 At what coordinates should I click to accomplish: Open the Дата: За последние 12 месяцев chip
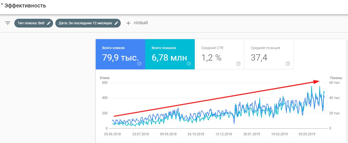pyautogui.click(x=88, y=23)
